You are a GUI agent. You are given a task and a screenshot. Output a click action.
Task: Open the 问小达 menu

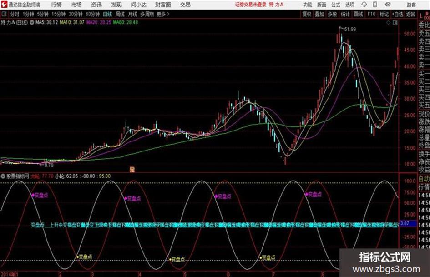click(138, 5)
